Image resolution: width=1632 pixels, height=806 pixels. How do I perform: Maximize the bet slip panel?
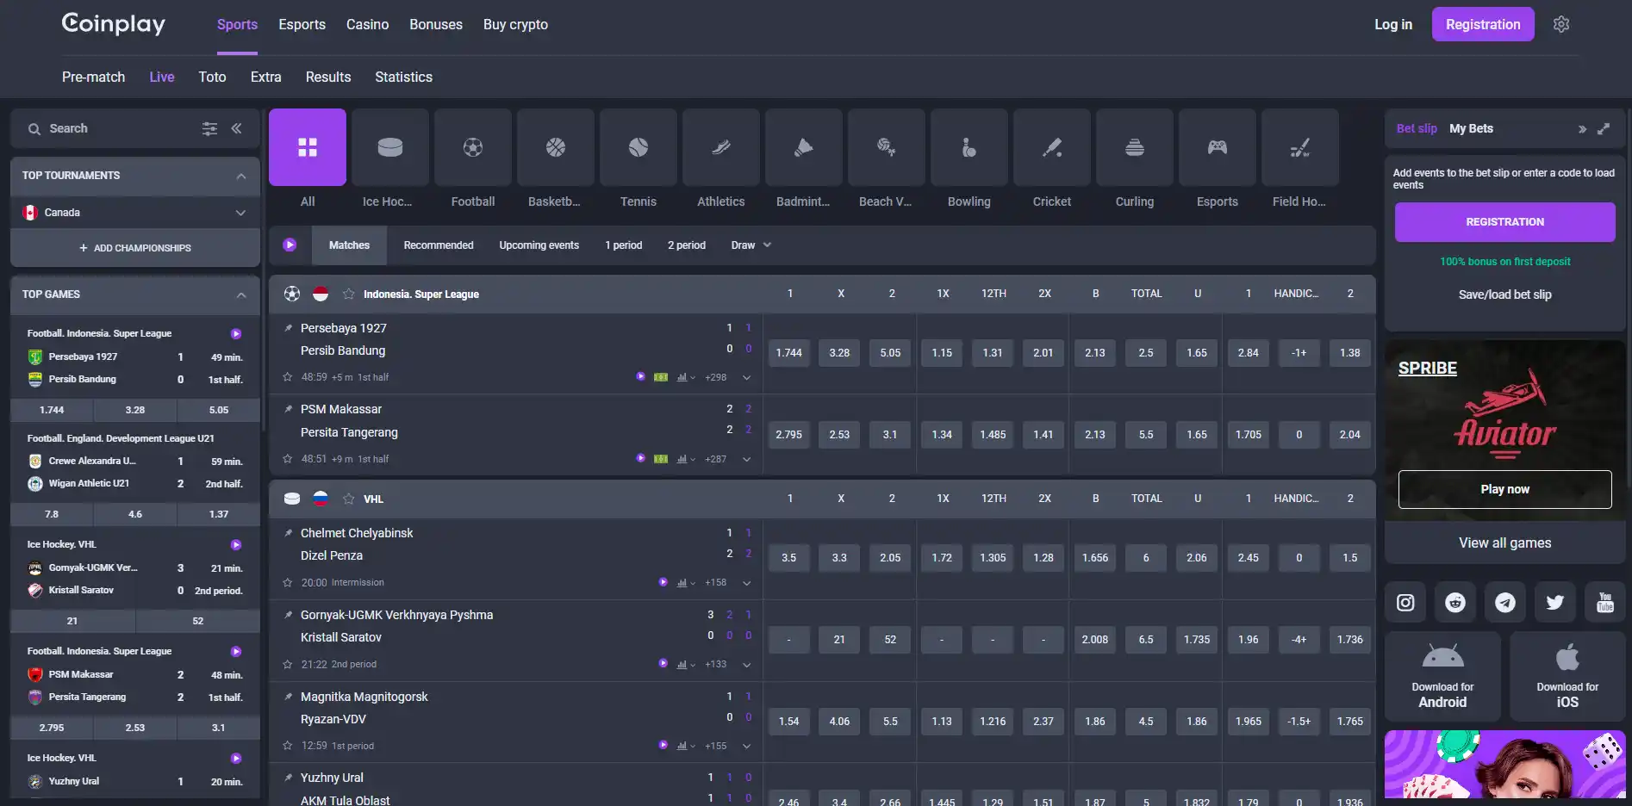click(x=1604, y=128)
